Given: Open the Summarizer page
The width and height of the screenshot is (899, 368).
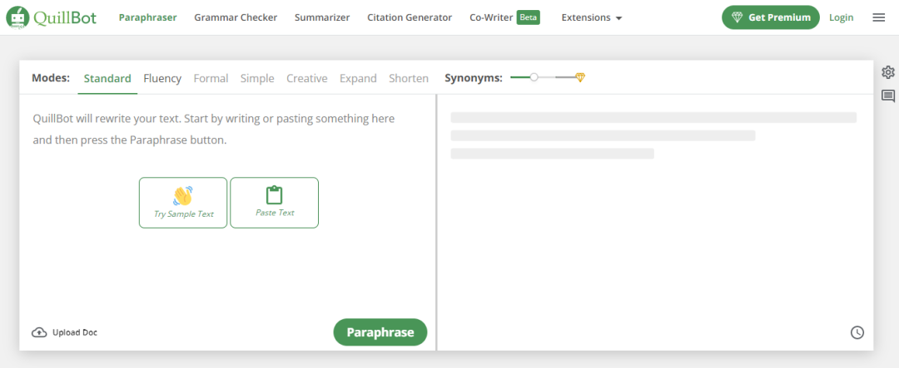Looking at the screenshot, I should pyautogui.click(x=322, y=17).
